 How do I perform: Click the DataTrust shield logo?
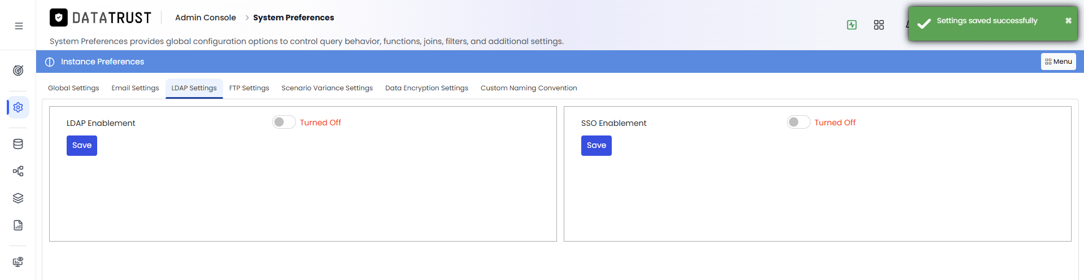click(x=59, y=17)
